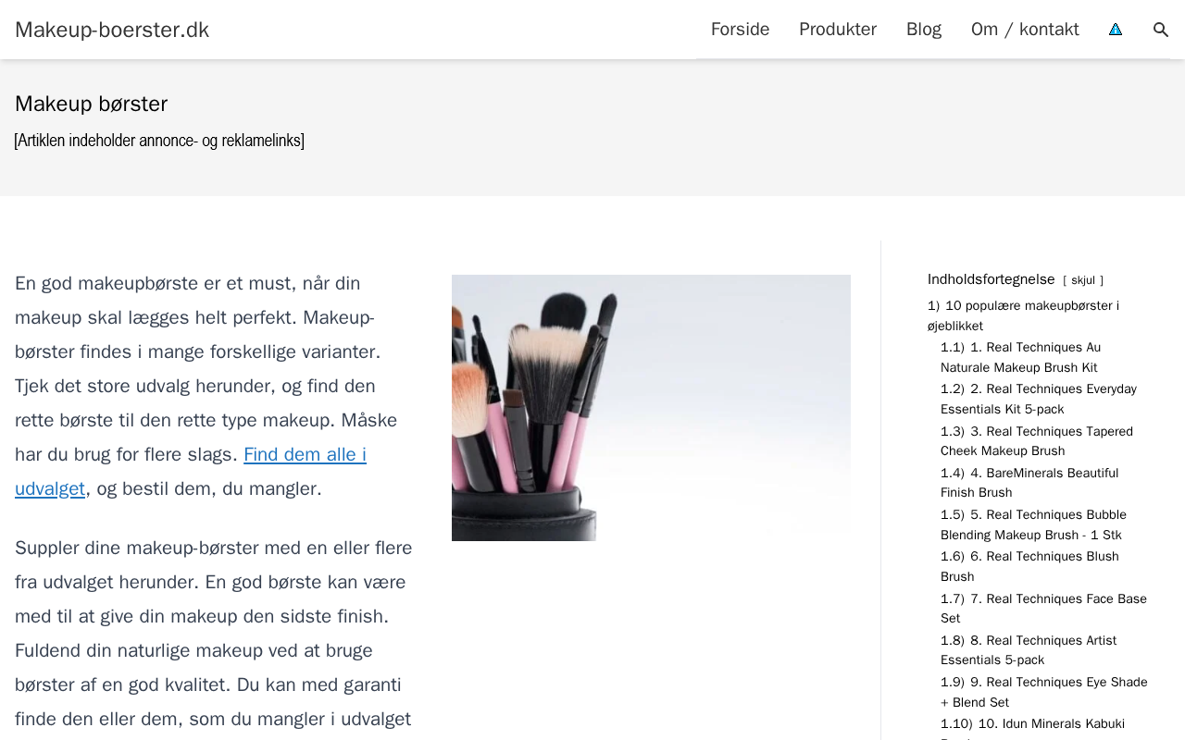Collapse table of contents via 'skjul'
1185x740 pixels.
(x=1083, y=280)
